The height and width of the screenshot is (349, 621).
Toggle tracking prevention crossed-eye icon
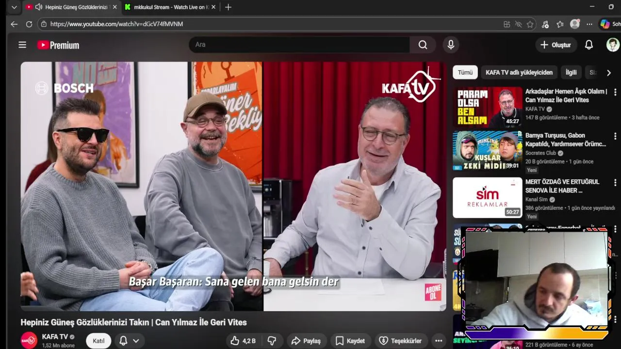[x=518, y=24]
